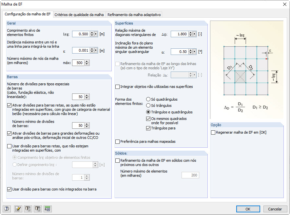
Task: Switch to Refinamento da malha adaptativo tab
Action: click(134, 15)
